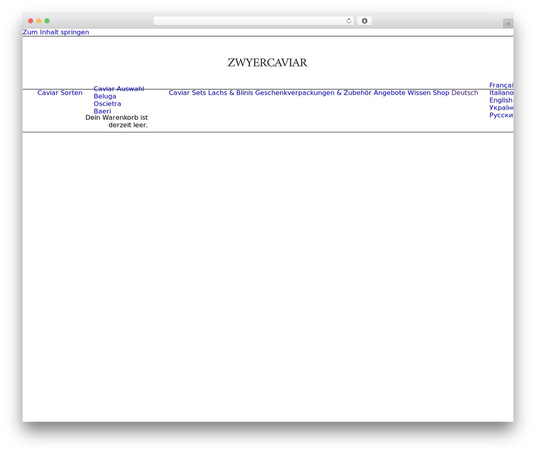Screen dimensions: 536x454
Task: Reload the page with the refresh icon
Action: point(348,21)
